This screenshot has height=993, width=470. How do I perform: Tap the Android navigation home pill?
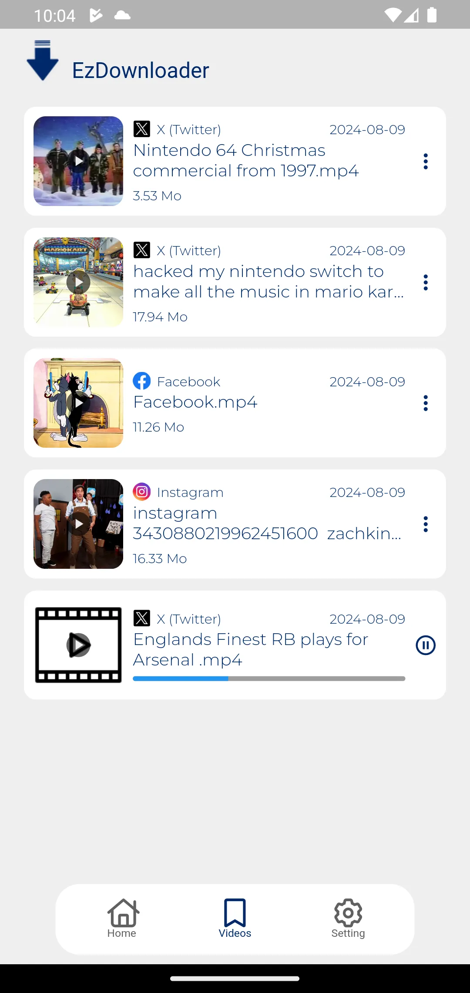point(235,978)
